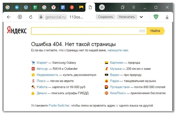Open the Punto Switcher link
This screenshot has width=176, height=114.
tap(59, 105)
